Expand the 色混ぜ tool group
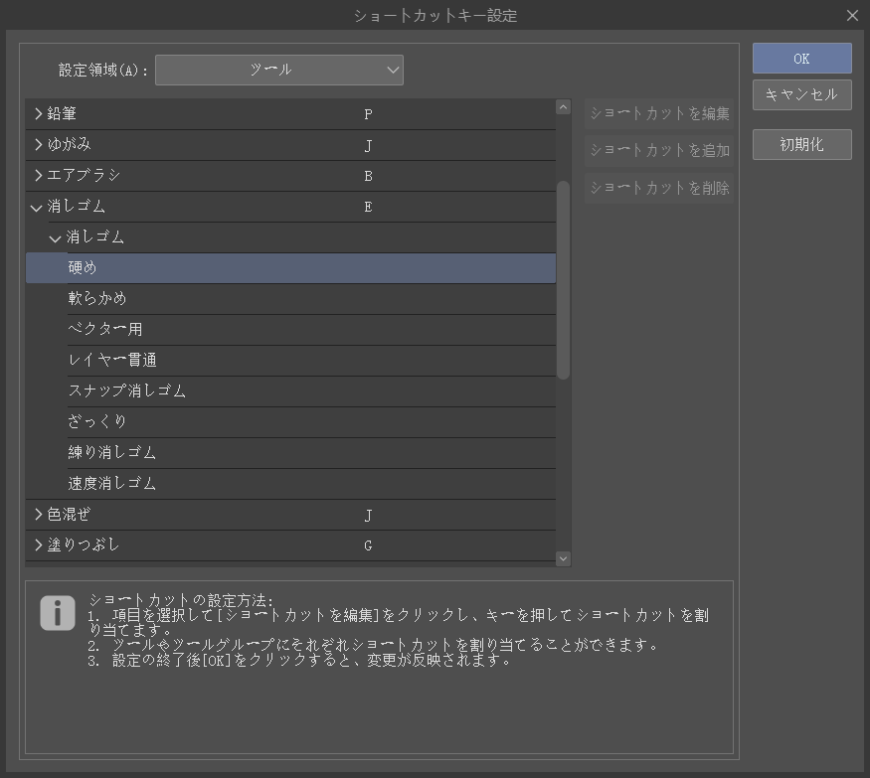Screen dimensions: 870x778 point(39,514)
